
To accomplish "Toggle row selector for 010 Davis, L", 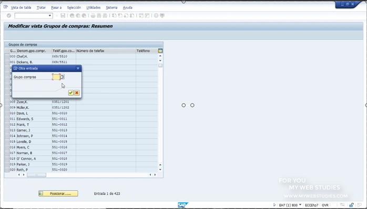I will (x=7, y=113).
